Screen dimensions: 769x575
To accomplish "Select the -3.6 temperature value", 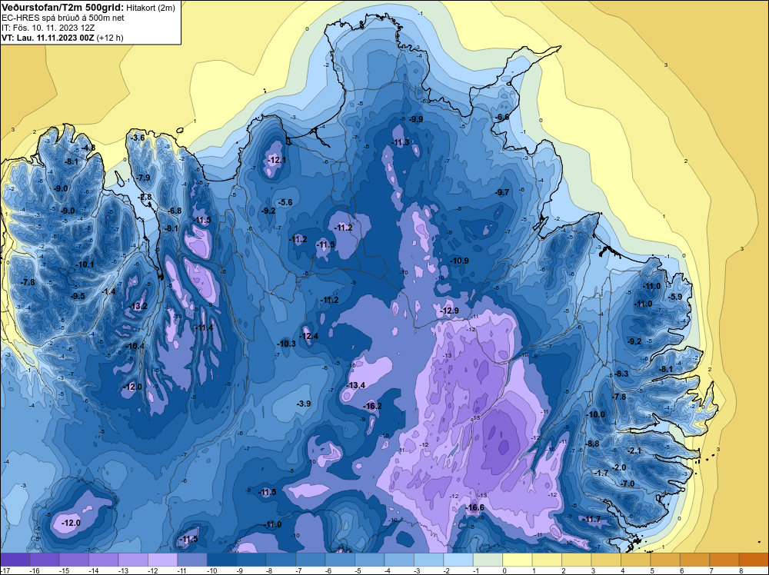I will 138,138.
